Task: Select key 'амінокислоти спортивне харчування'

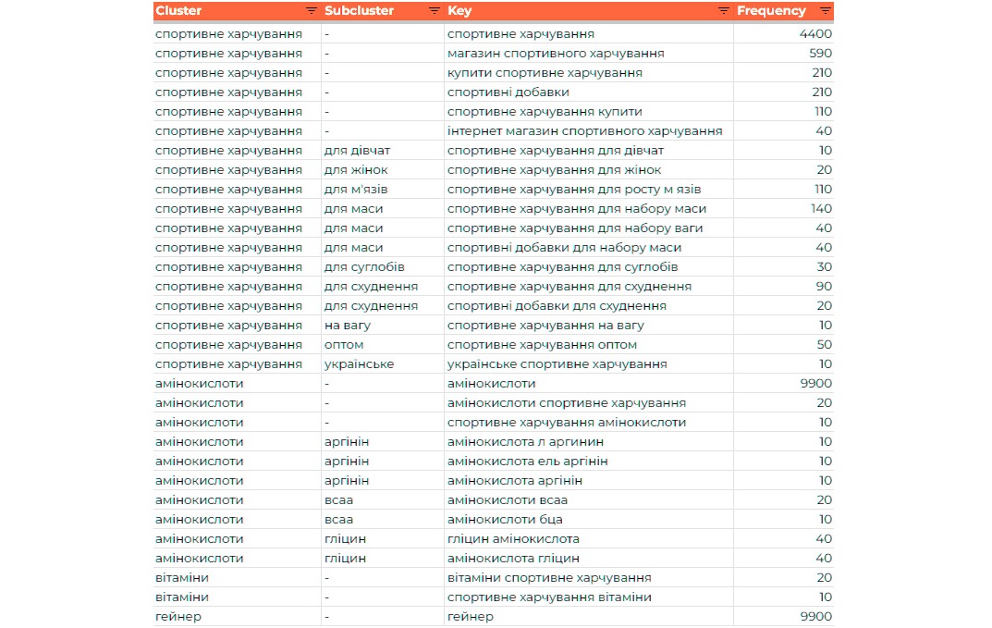Action: (x=566, y=403)
